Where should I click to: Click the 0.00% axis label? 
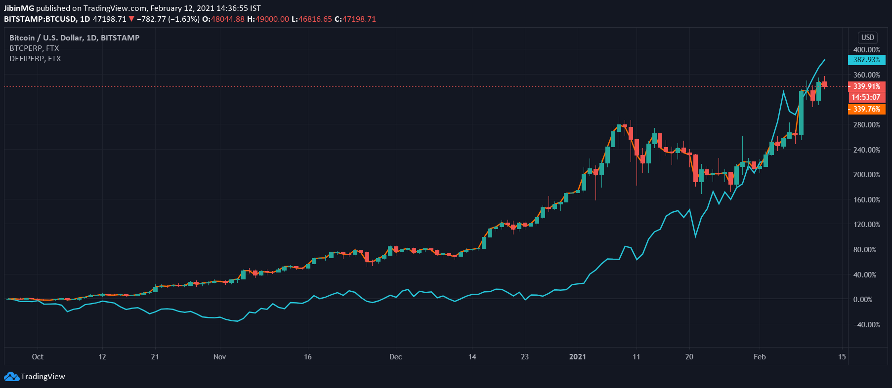coord(862,300)
